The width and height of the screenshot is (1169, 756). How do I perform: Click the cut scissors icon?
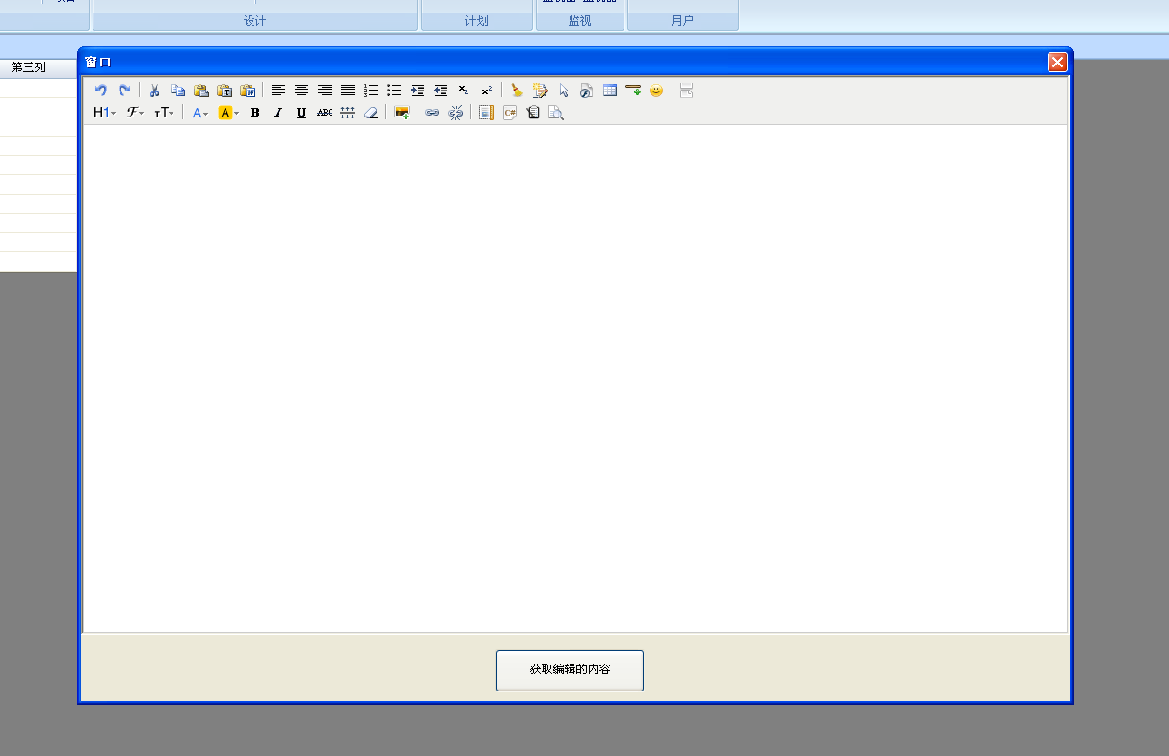pos(154,91)
